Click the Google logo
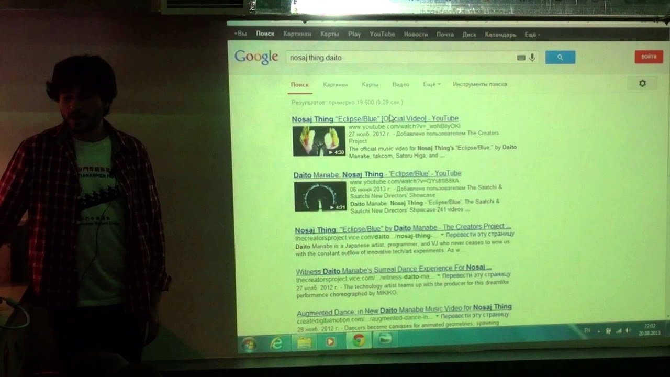The image size is (670, 377). coord(256,57)
